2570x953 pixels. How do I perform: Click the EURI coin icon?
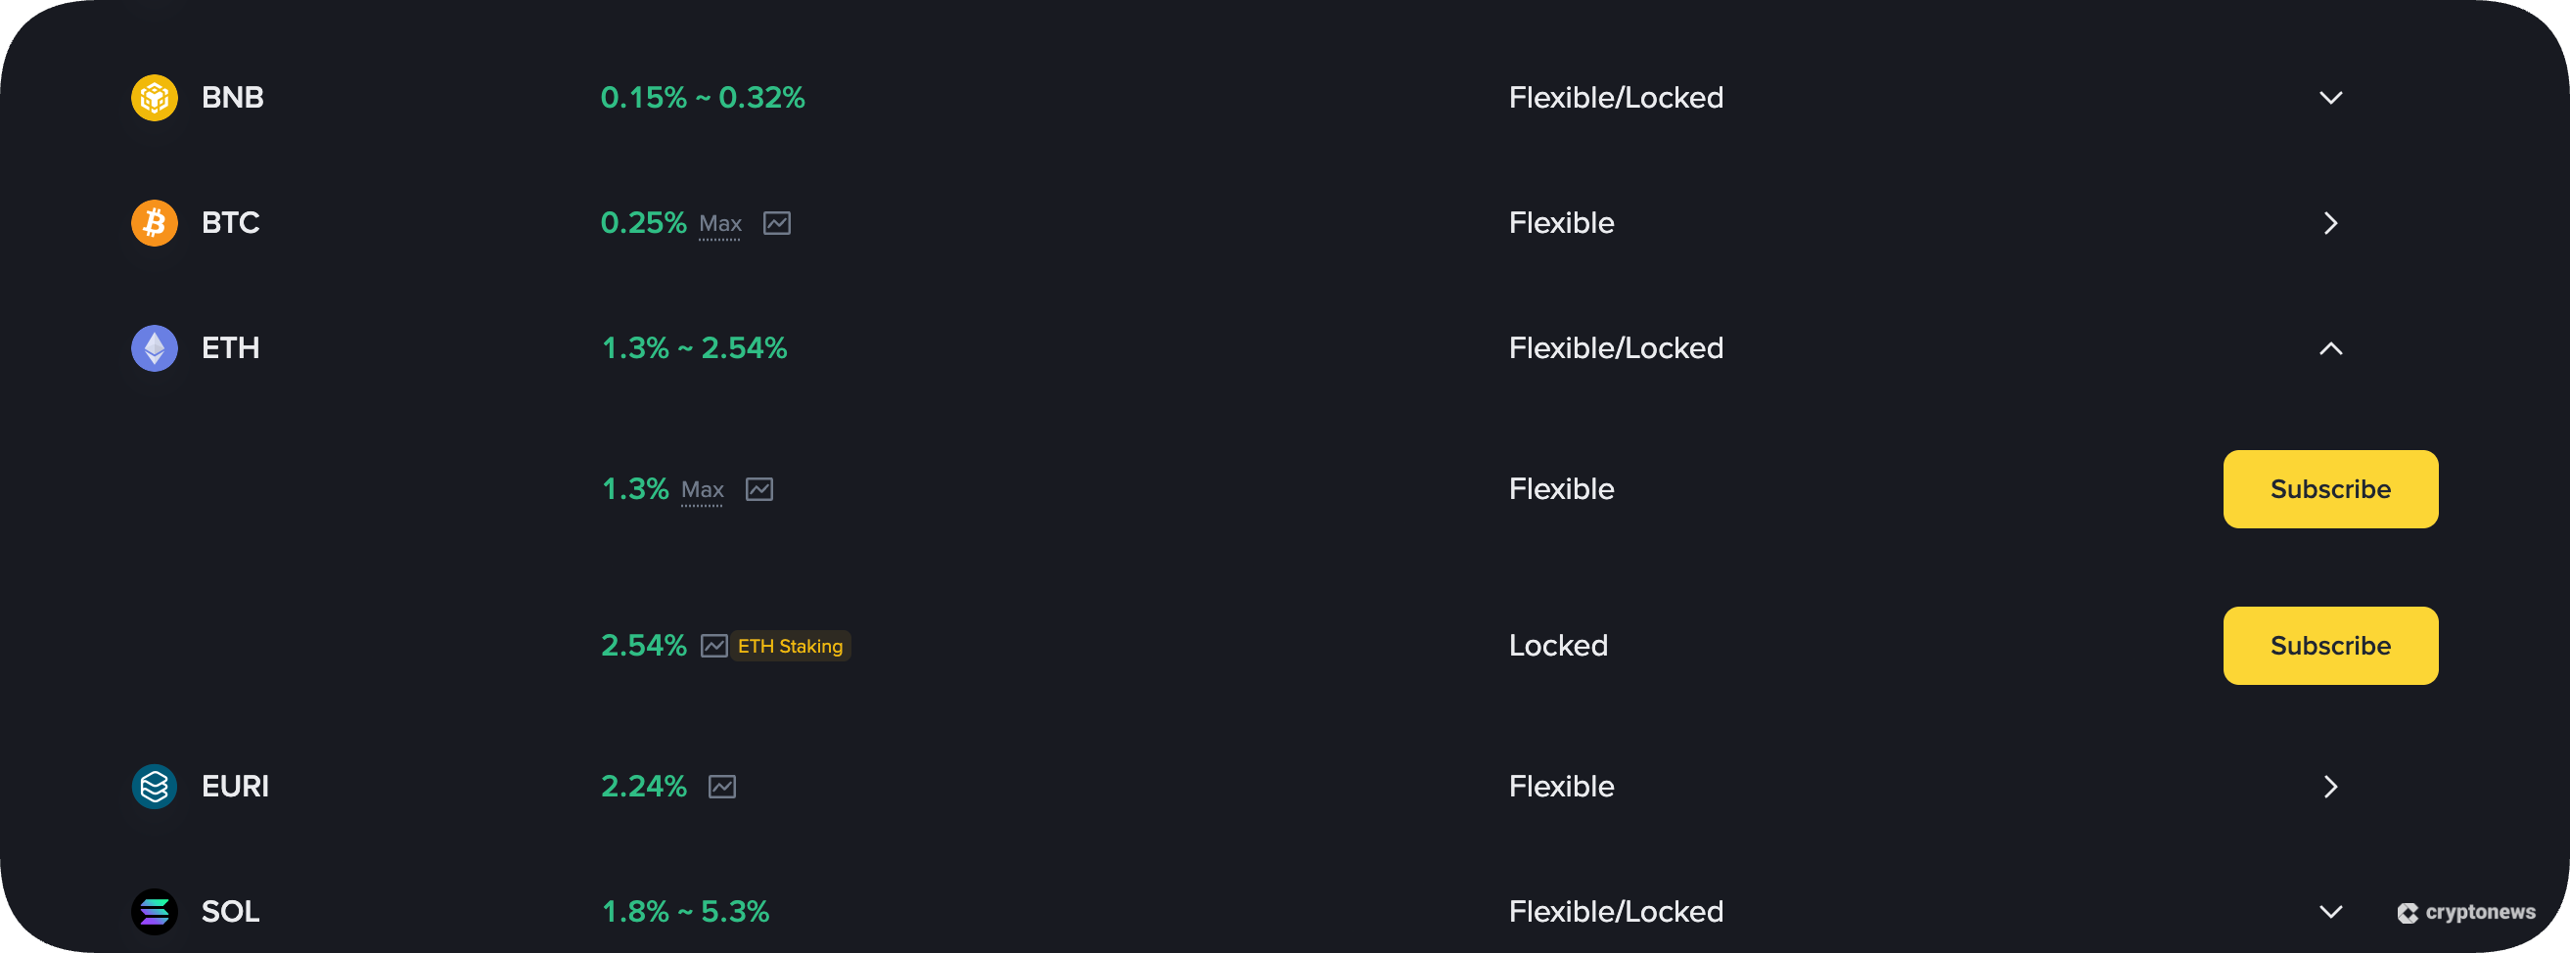pyautogui.click(x=154, y=787)
